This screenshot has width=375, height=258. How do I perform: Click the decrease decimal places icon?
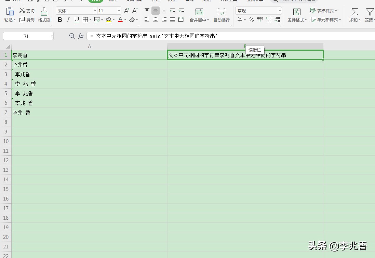coord(278,20)
